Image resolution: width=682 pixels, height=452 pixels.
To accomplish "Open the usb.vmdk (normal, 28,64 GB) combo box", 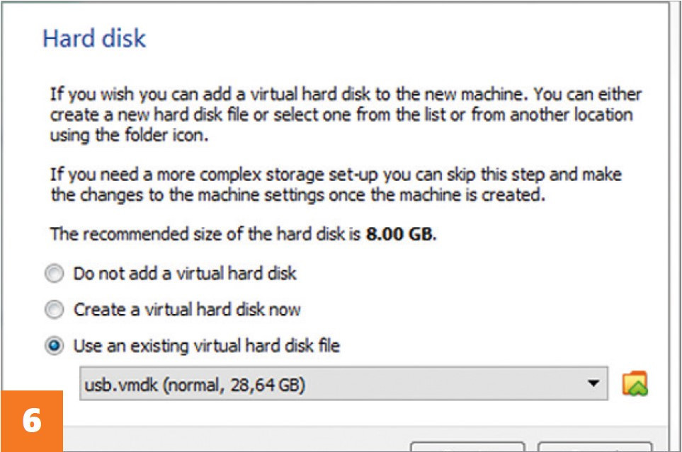I will click(343, 383).
